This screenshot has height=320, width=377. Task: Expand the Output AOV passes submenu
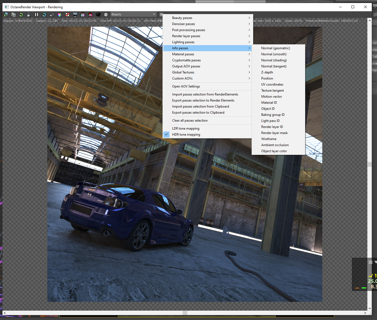(208, 66)
